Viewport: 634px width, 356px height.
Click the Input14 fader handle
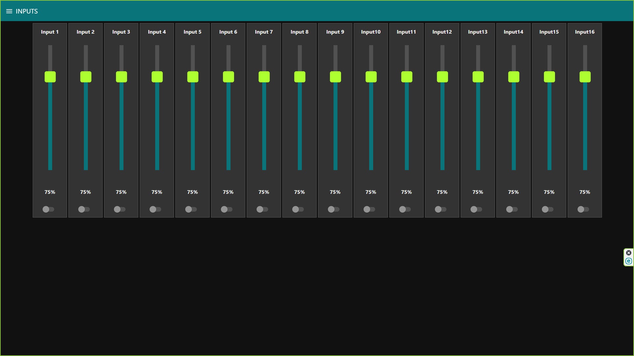[x=513, y=76]
